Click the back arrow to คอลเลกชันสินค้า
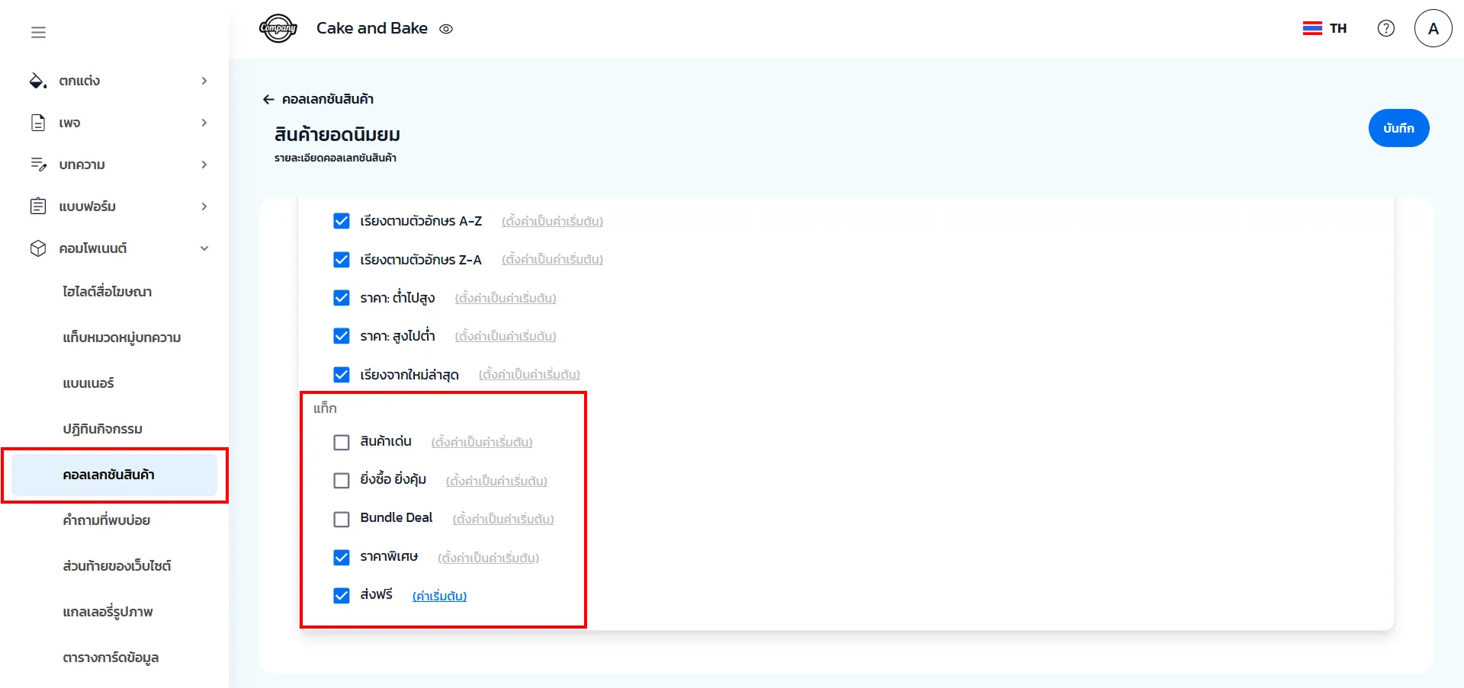 pos(268,99)
